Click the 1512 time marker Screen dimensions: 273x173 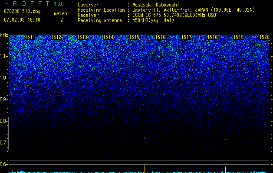(x=56, y=37)
